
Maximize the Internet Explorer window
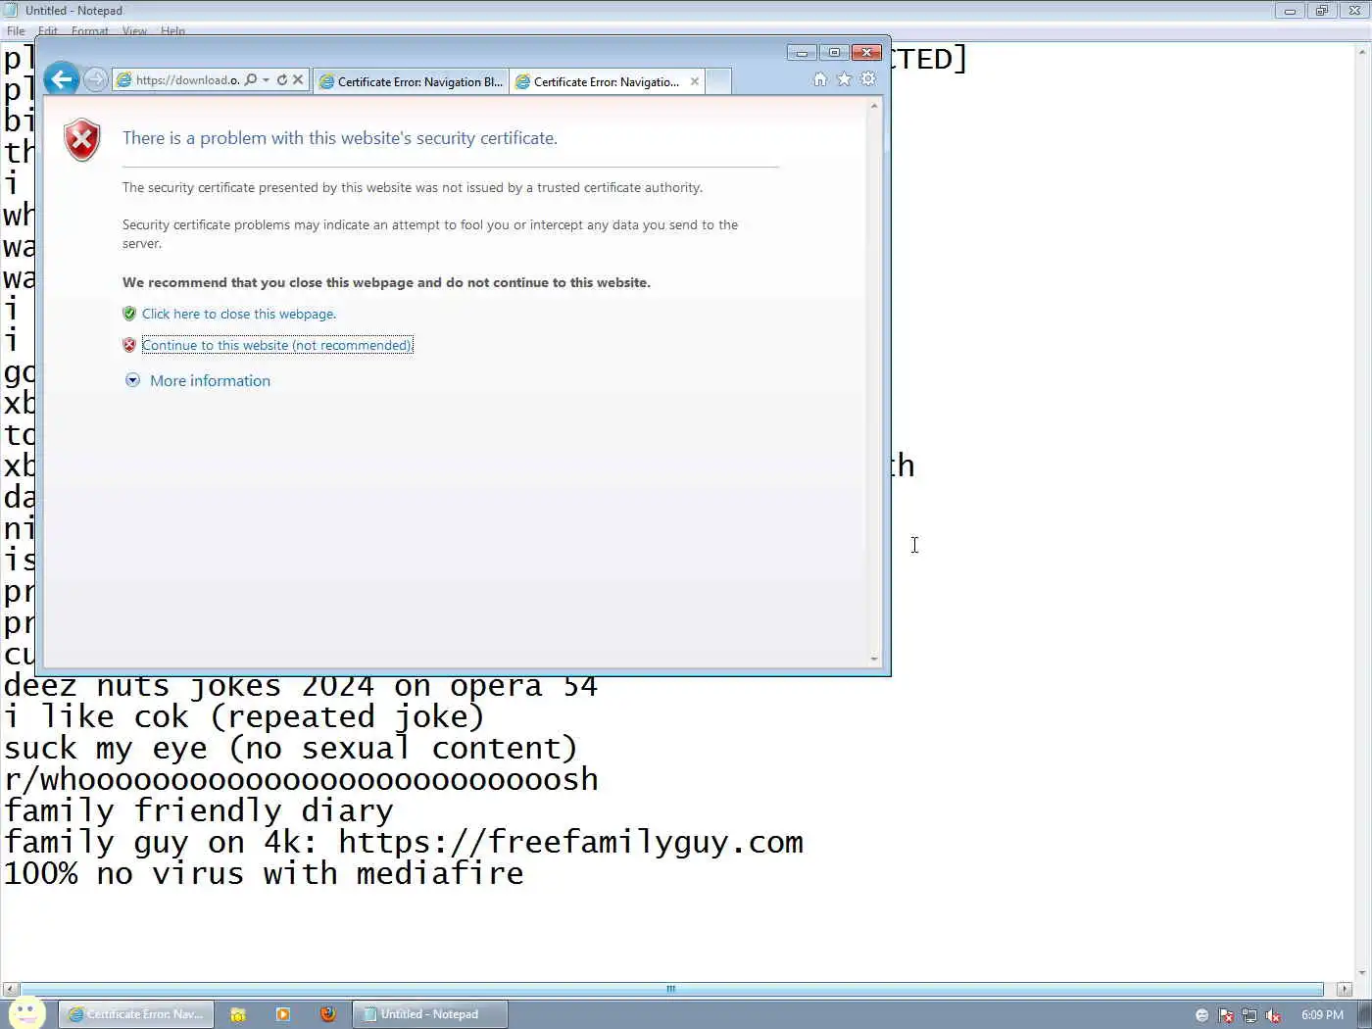pos(834,52)
